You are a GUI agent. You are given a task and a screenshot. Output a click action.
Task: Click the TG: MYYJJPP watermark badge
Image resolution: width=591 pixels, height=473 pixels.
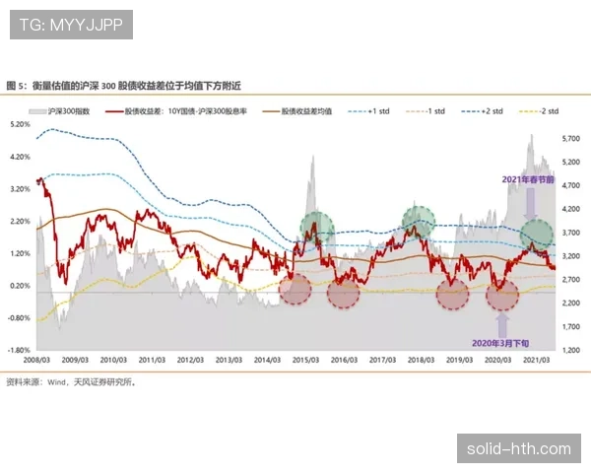coord(70,25)
